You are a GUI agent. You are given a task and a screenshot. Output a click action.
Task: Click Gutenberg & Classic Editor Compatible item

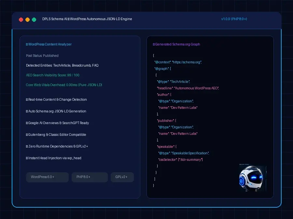pyautogui.click(x=56, y=135)
